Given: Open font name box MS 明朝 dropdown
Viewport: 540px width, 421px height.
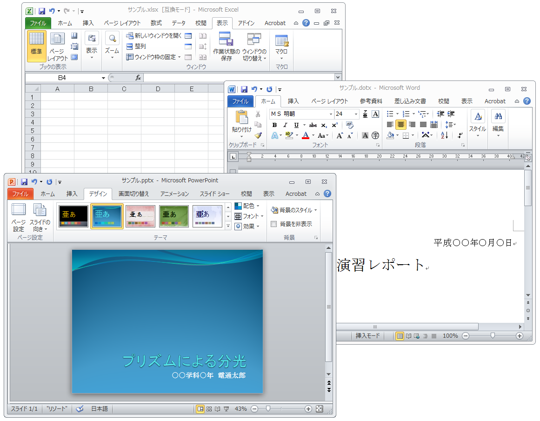Looking at the screenshot, I should point(331,114).
